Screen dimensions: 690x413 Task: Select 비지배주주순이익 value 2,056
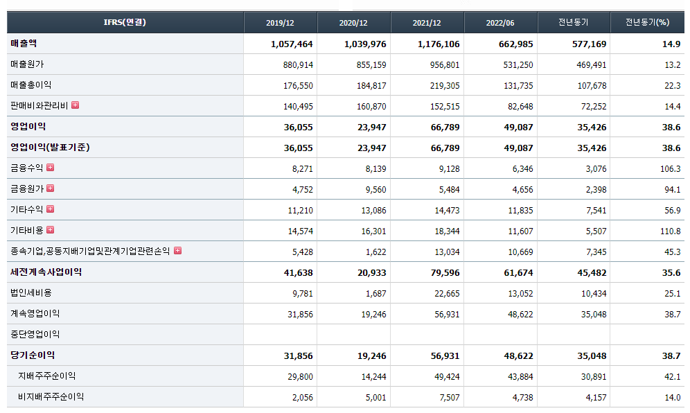pyautogui.click(x=303, y=398)
